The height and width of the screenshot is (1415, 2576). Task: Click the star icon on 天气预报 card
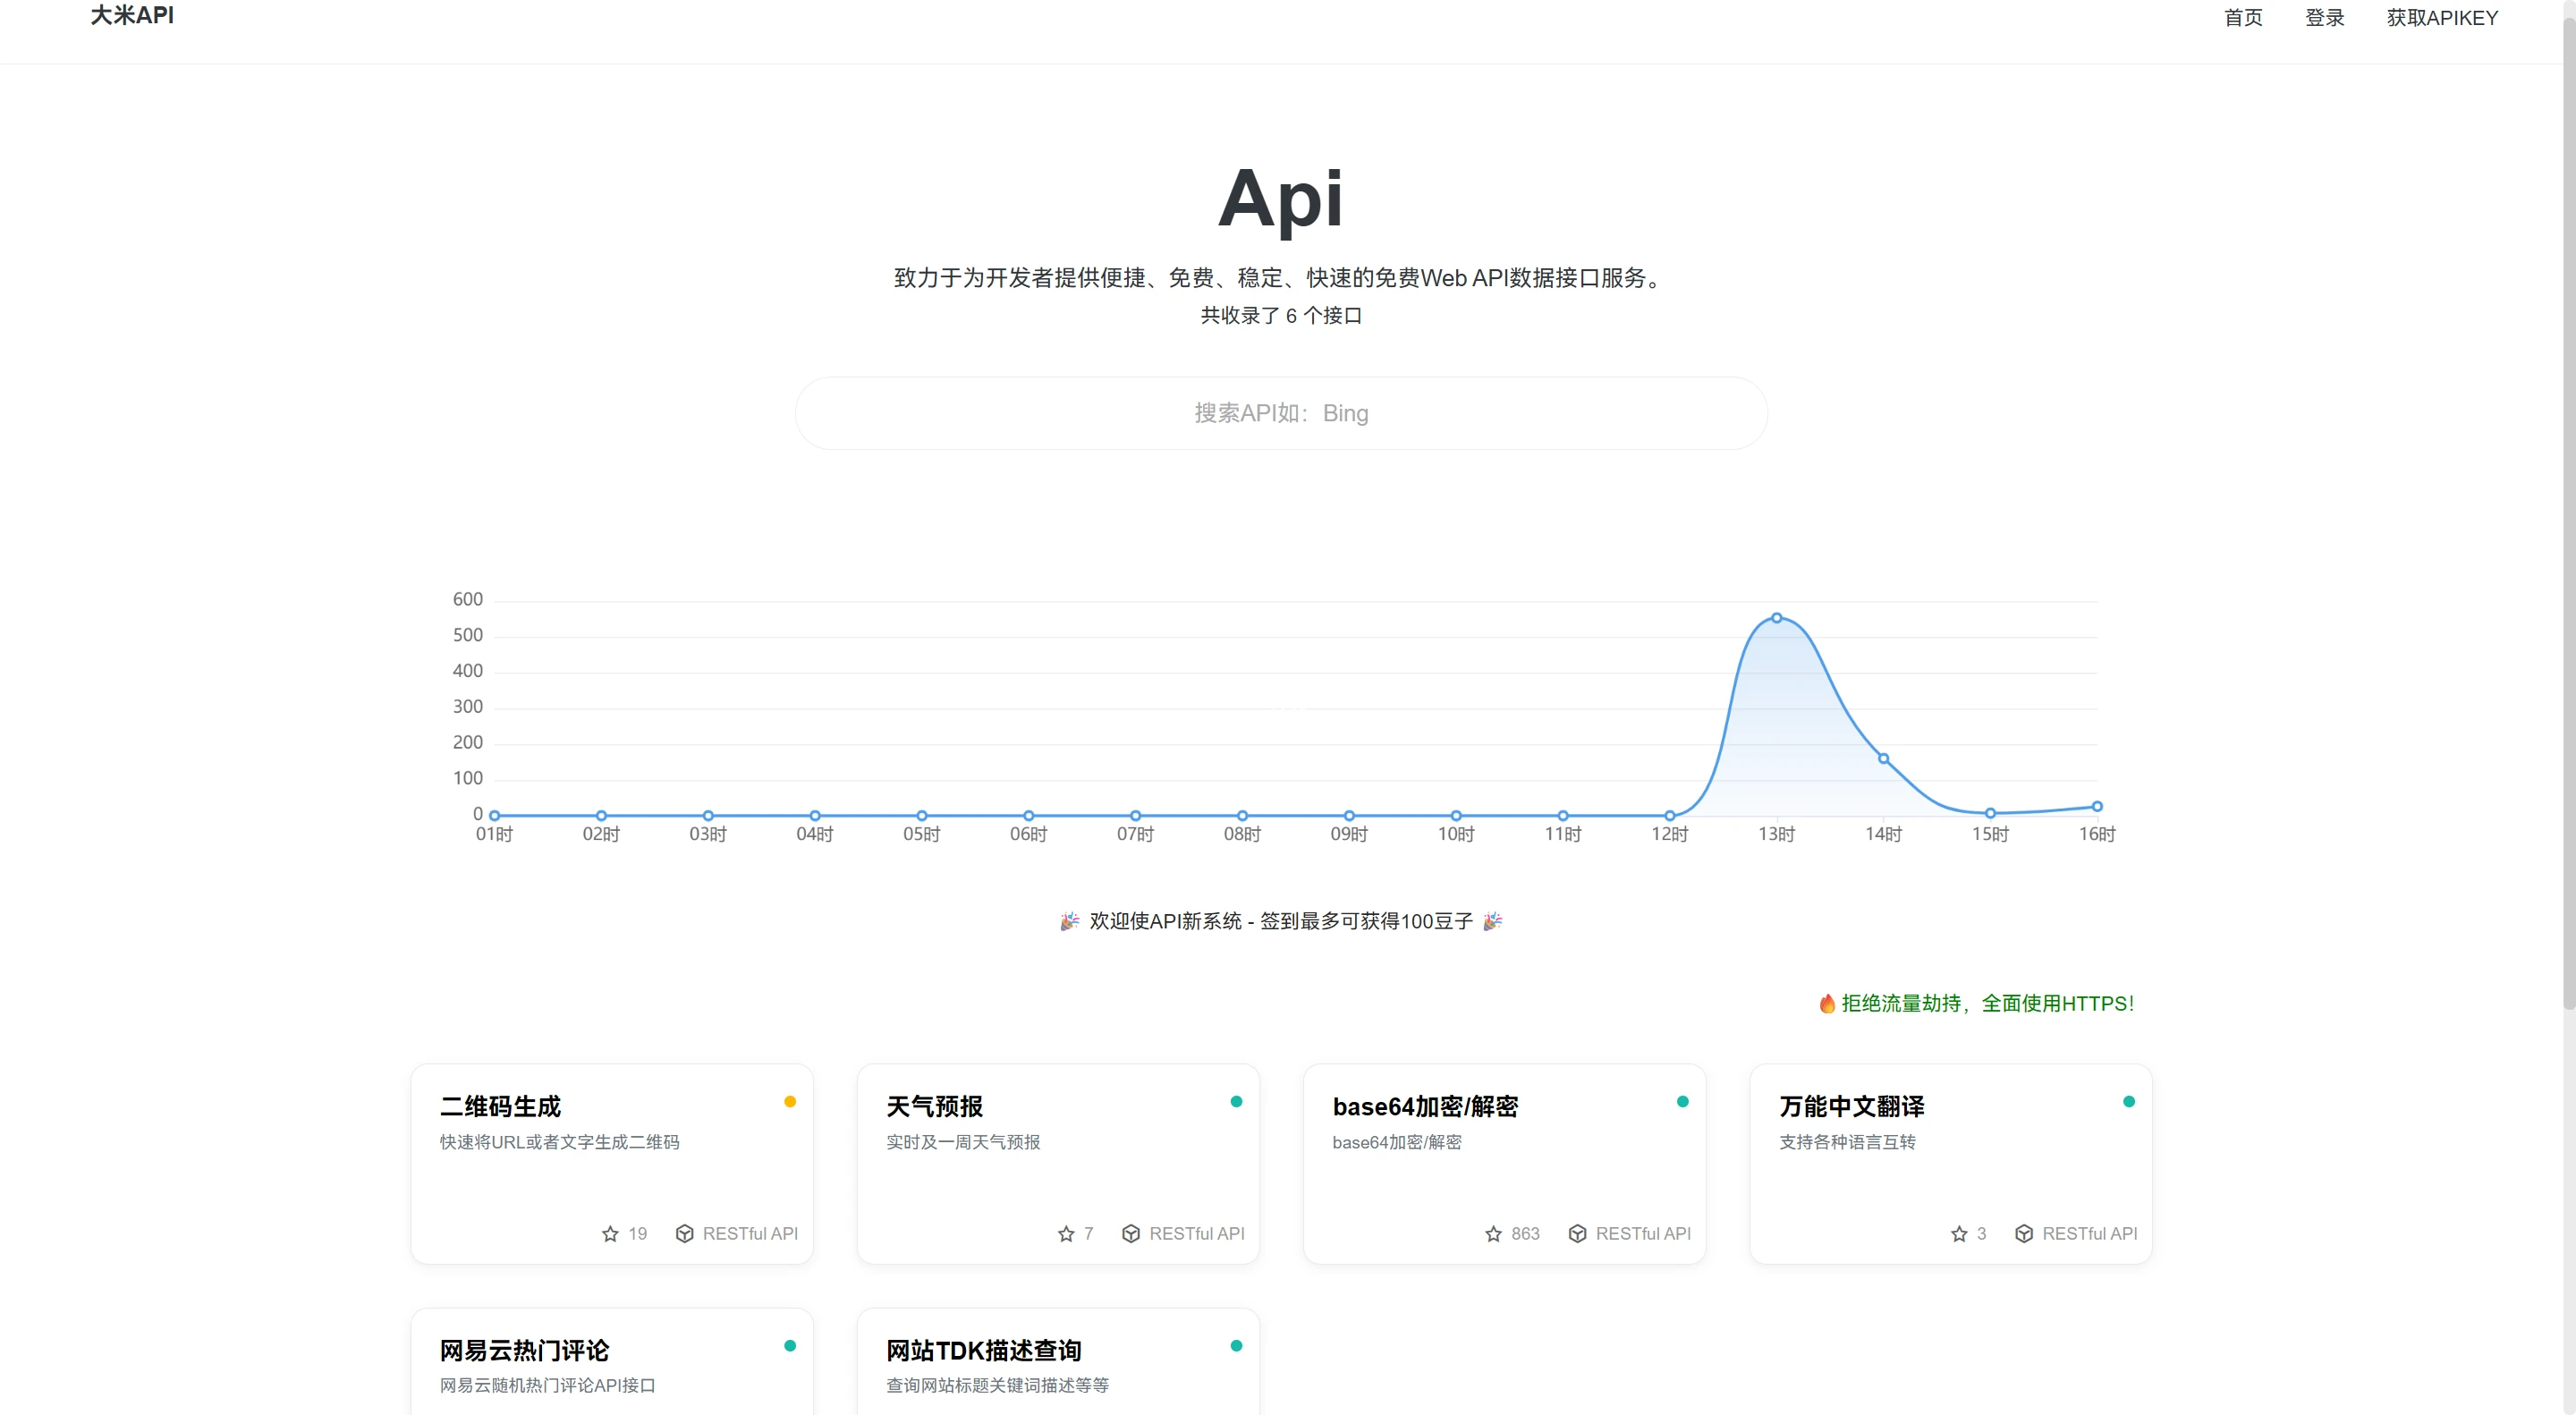pyautogui.click(x=1066, y=1234)
